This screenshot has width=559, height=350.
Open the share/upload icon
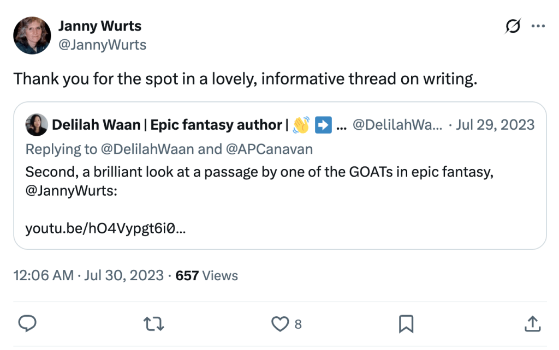(x=532, y=324)
